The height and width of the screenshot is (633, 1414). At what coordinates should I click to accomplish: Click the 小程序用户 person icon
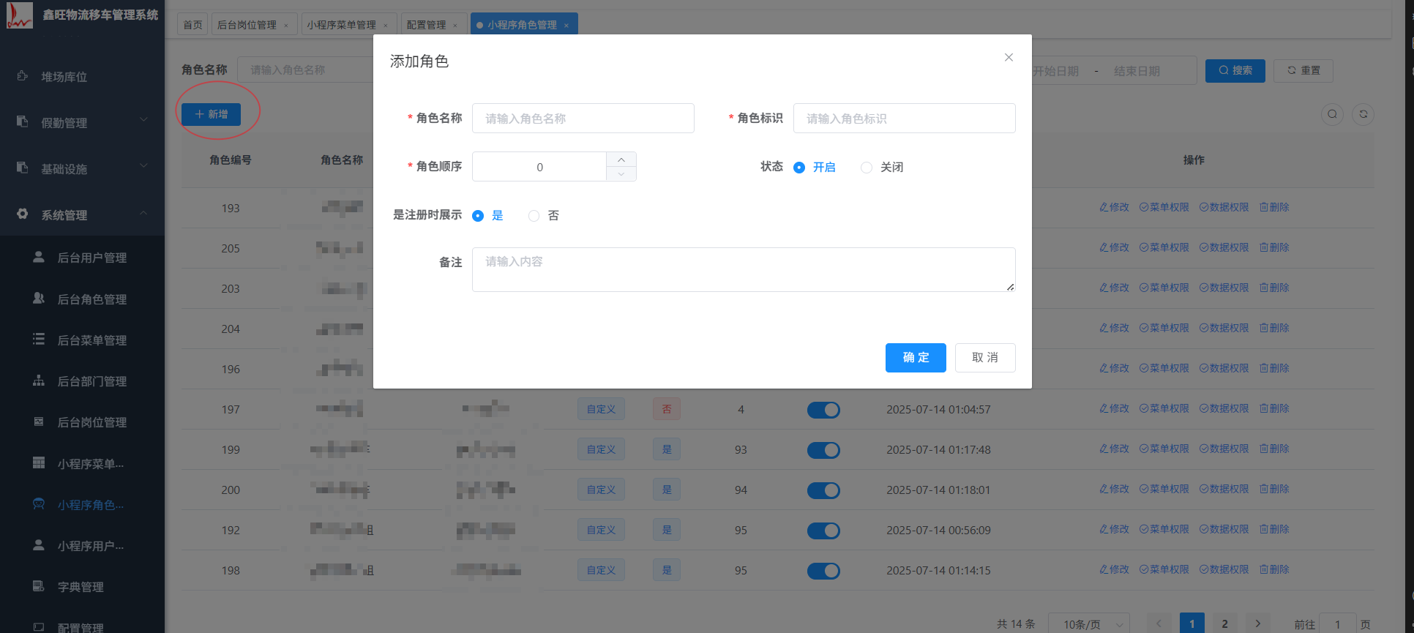tap(39, 545)
